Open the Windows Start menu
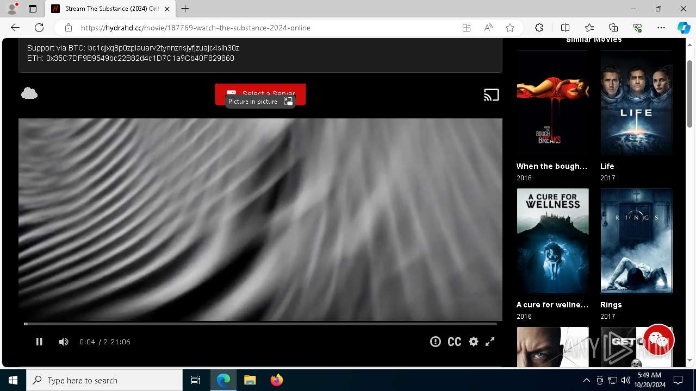 pyautogui.click(x=13, y=380)
